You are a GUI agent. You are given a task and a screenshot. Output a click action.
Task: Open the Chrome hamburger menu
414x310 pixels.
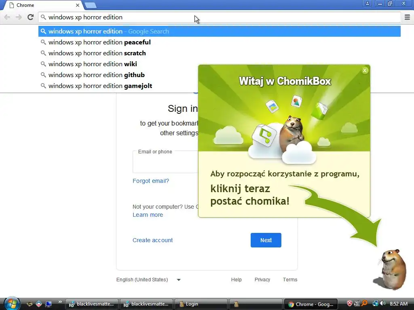(x=407, y=17)
